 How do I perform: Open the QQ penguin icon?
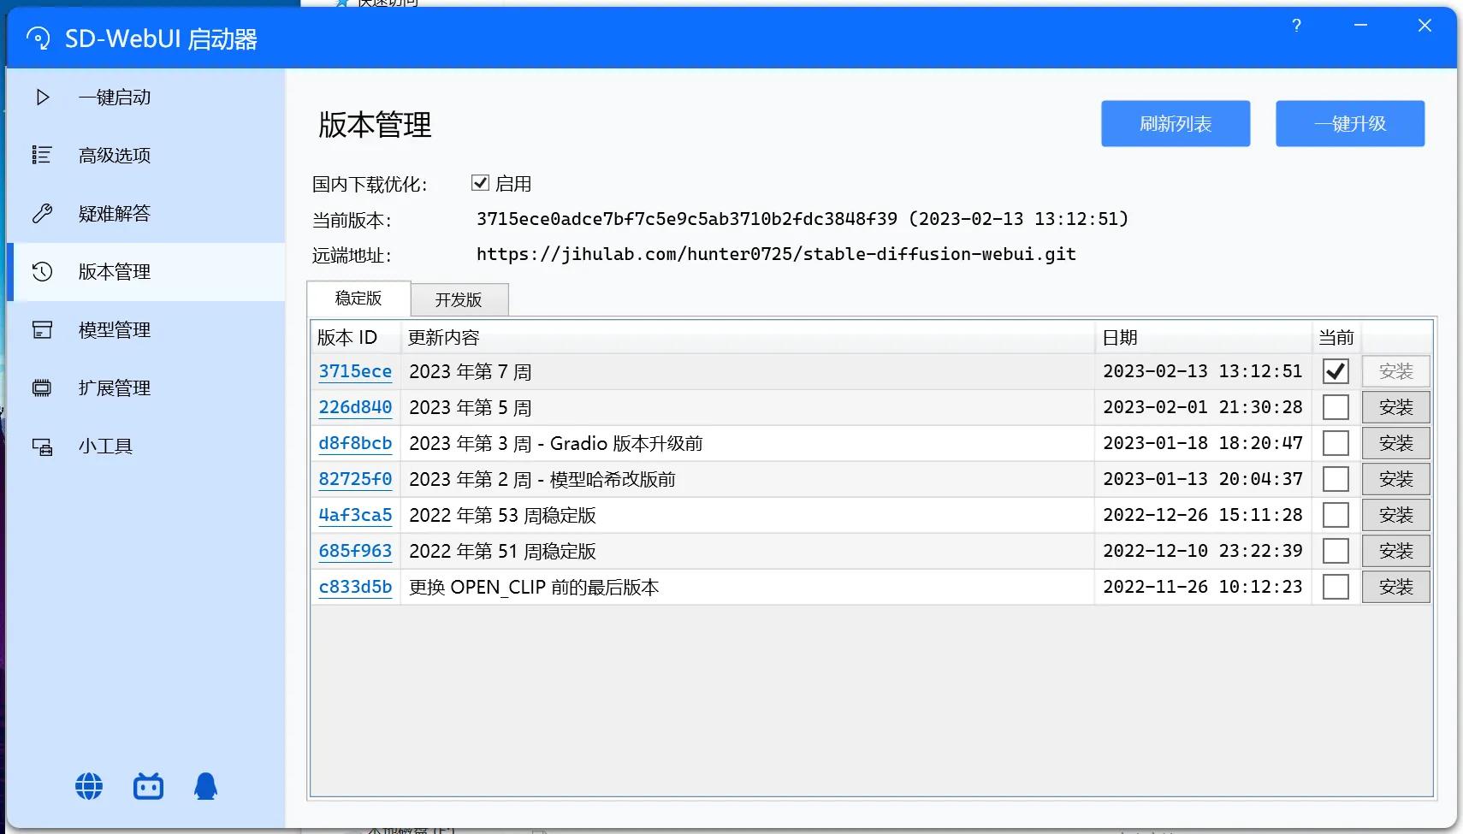pyautogui.click(x=205, y=786)
